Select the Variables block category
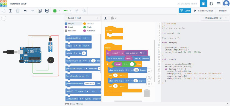The image size is (230, 106). (x=89, y=31)
